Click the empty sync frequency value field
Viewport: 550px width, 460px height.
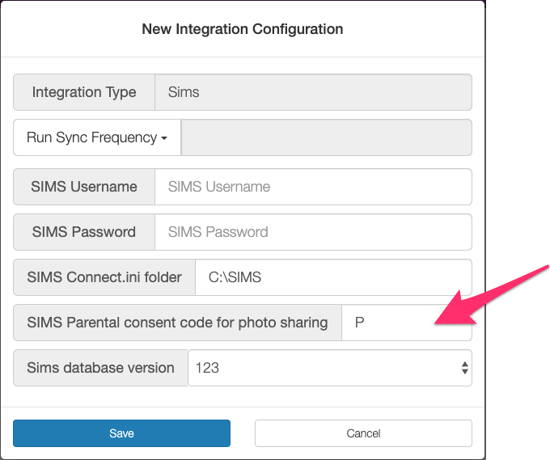(326, 137)
